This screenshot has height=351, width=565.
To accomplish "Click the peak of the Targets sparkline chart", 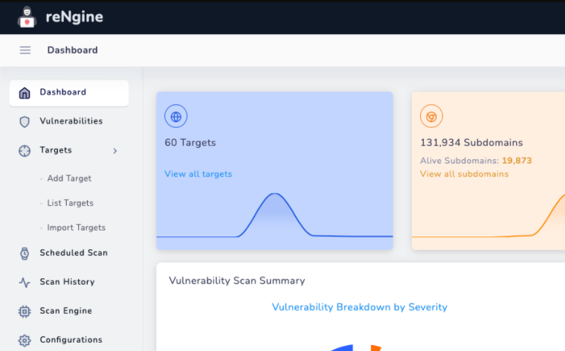I will [274, 194].
